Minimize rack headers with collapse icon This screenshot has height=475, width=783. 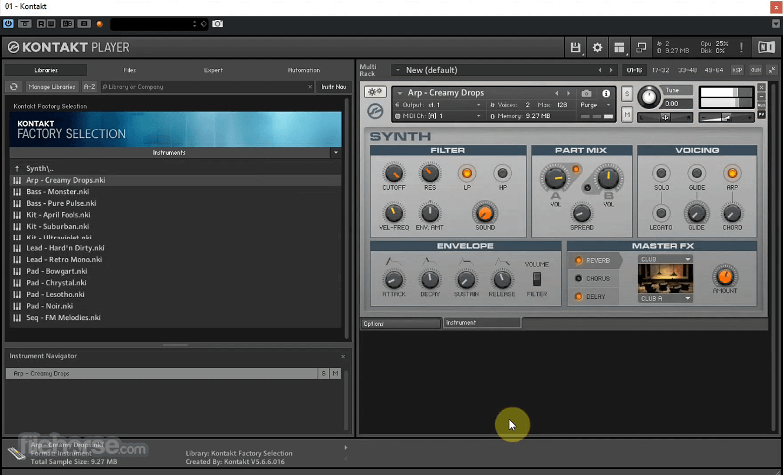[772, 70]
